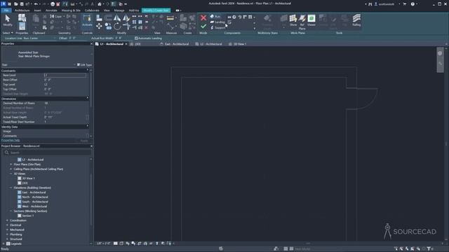Click the Properties help link
Screen dimensions: 449x252
[x=11, y=140]
